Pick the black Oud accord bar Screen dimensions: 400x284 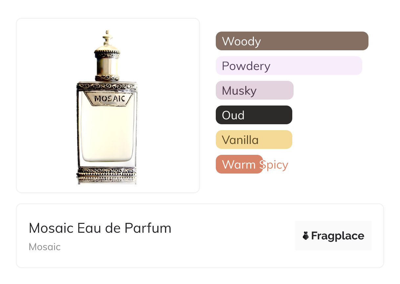point(254,115)
